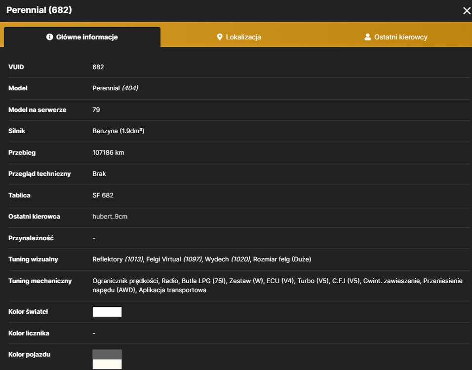Click the mileage value 107186 km
This screenshot has width=472, height=370.
click(108, 152)
